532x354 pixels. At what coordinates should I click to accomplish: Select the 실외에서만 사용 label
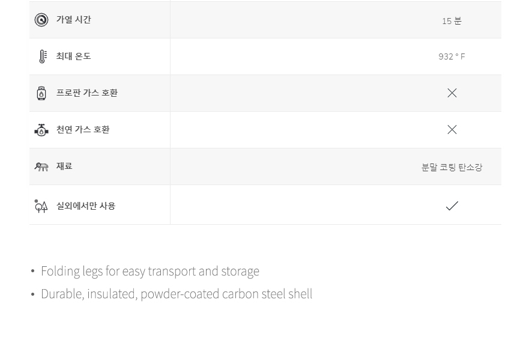tap(86, 206)
